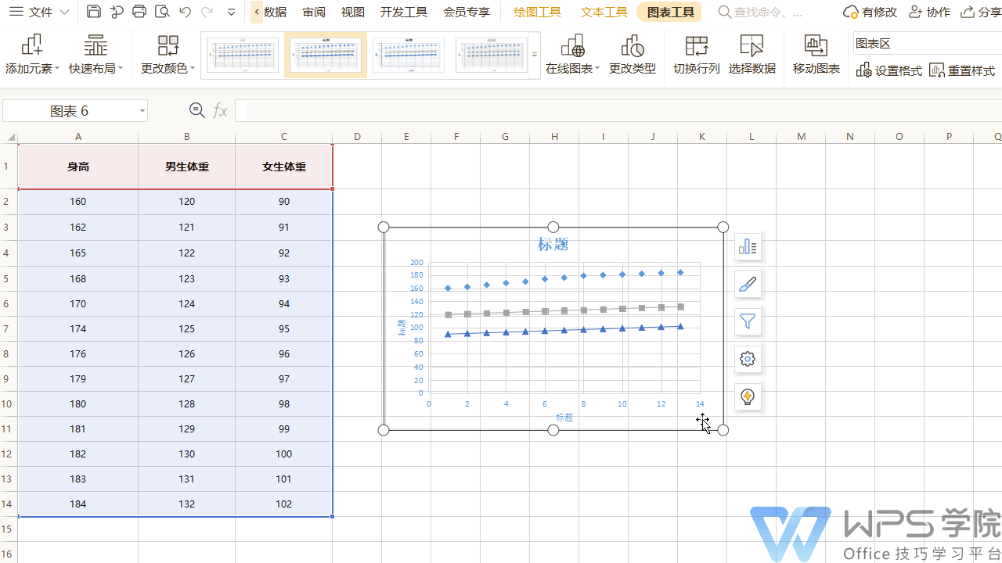Switch to the 文本工具 tab

[x=604, y=12]
